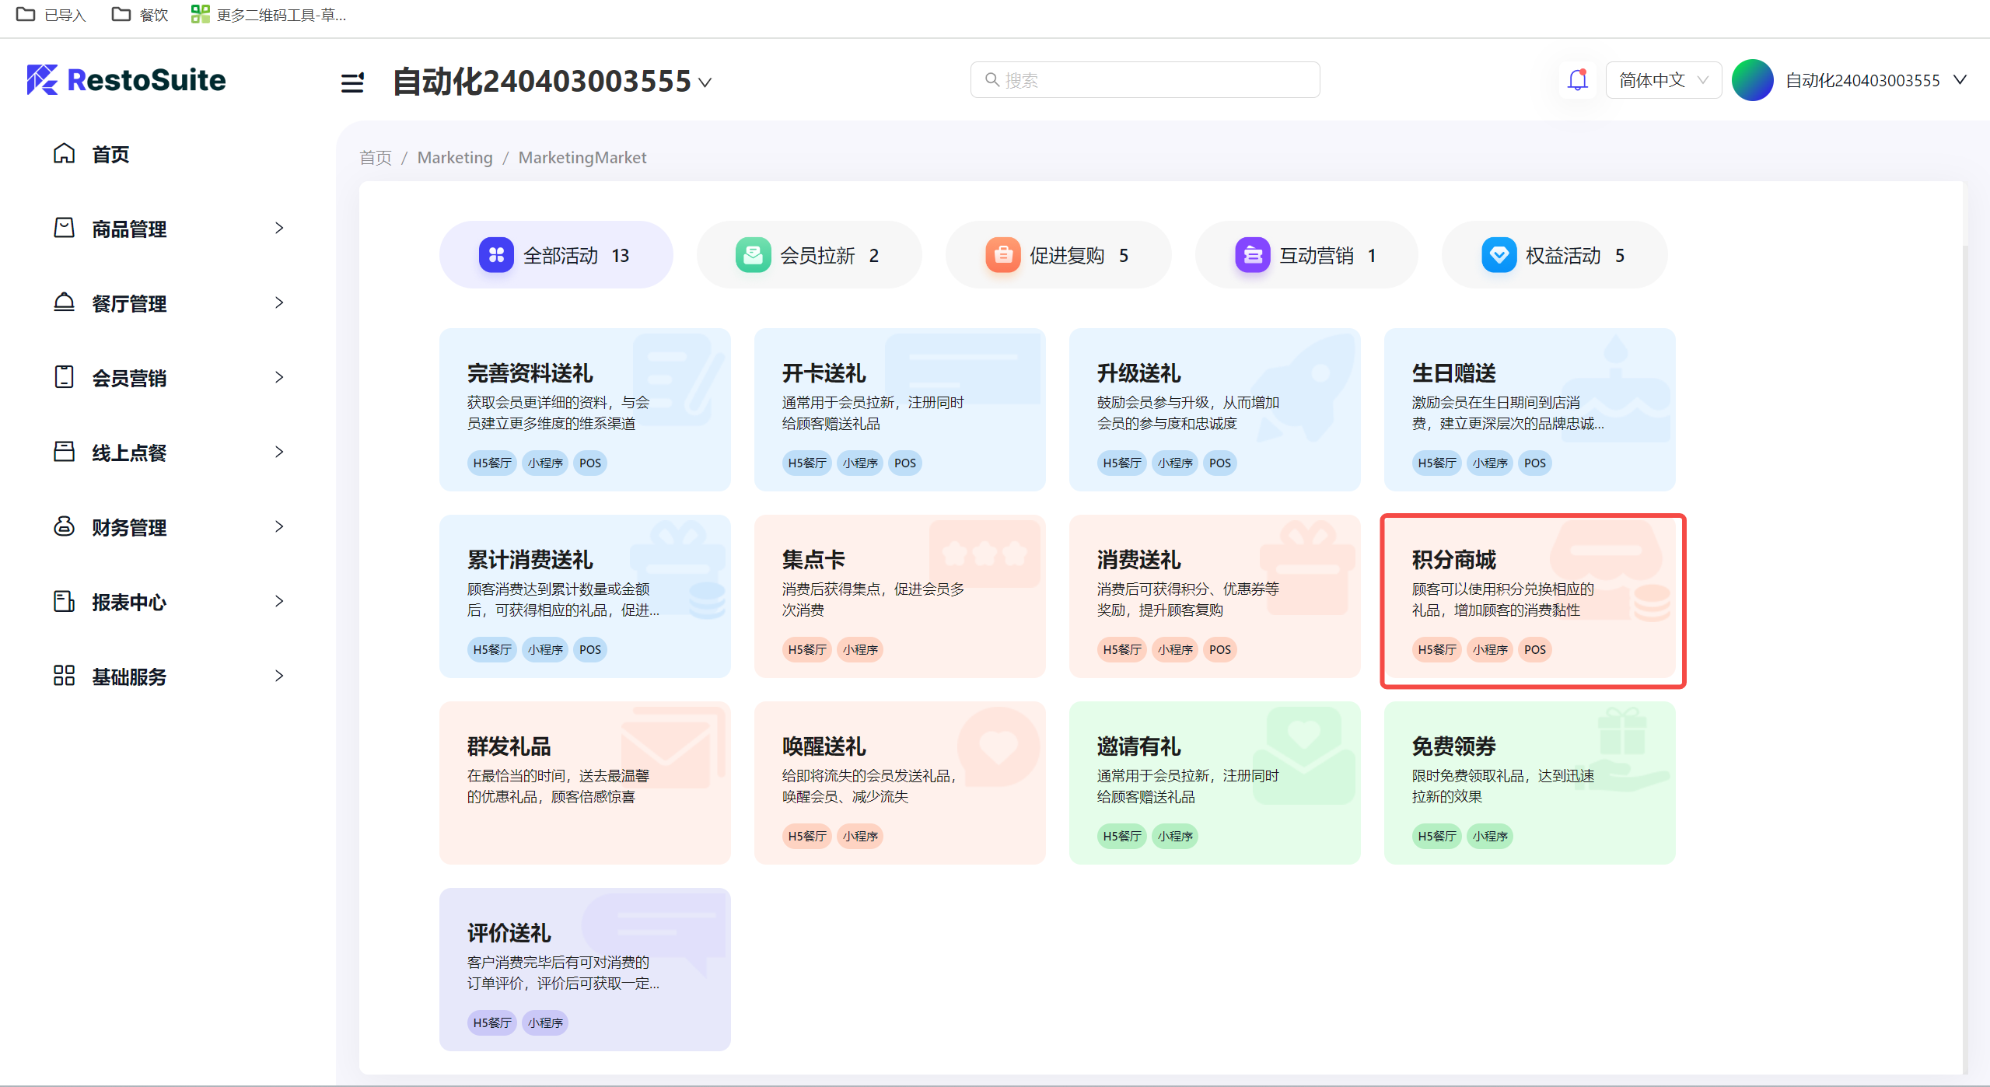Expand the 基础服务 menu chevron
Image resolution: width=1990 pixels, height=1087 pixels.
click(x=279, y=676)
